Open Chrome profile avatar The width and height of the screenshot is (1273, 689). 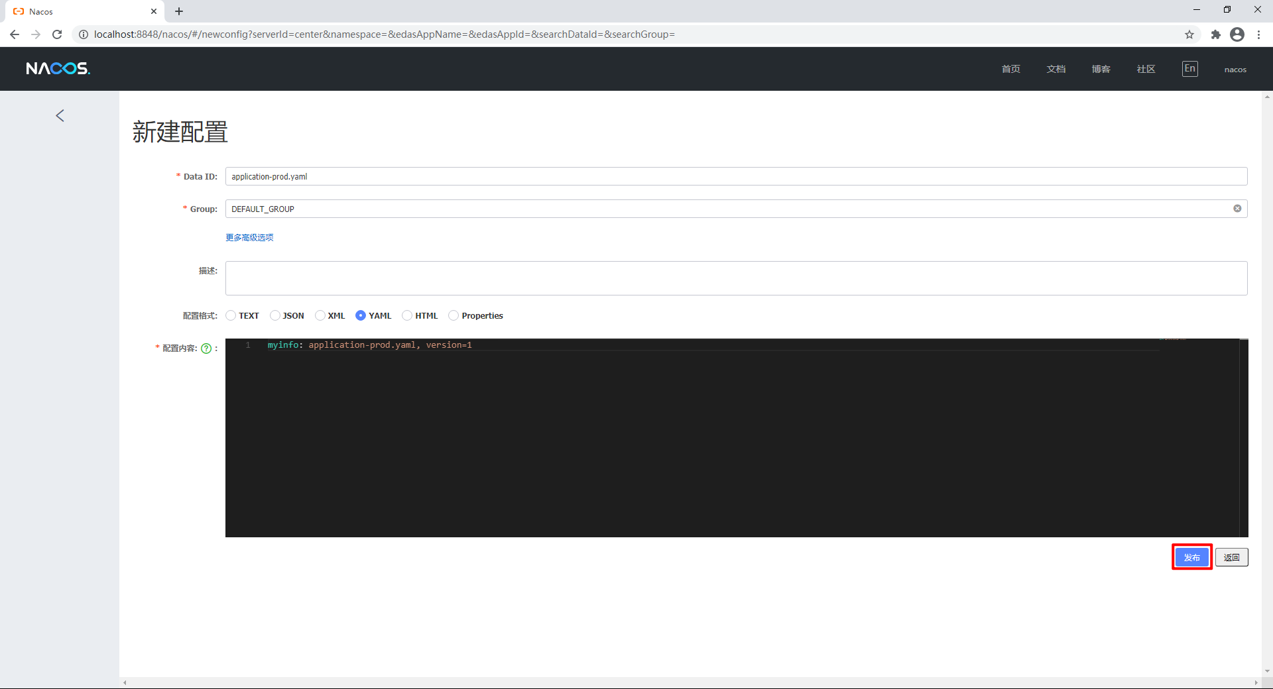(x=1237, y=34)
